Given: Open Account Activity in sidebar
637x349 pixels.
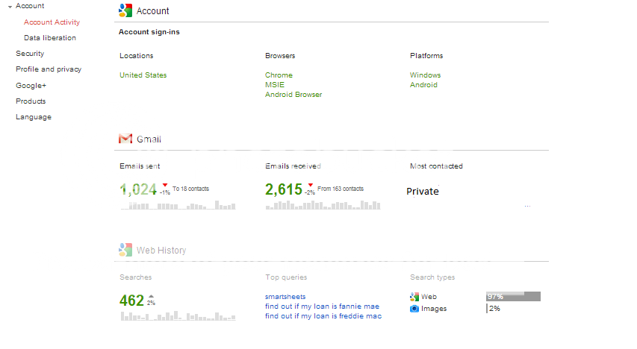Looking at the screenshot, I should [52, 22].
